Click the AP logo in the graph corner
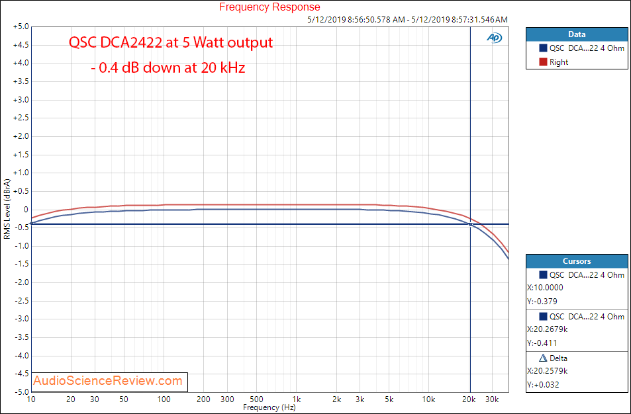 point(494,38)
